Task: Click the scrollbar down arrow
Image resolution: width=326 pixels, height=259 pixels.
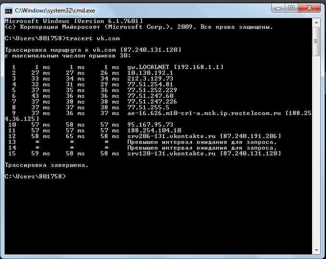Action: click(x=316, y=250)
